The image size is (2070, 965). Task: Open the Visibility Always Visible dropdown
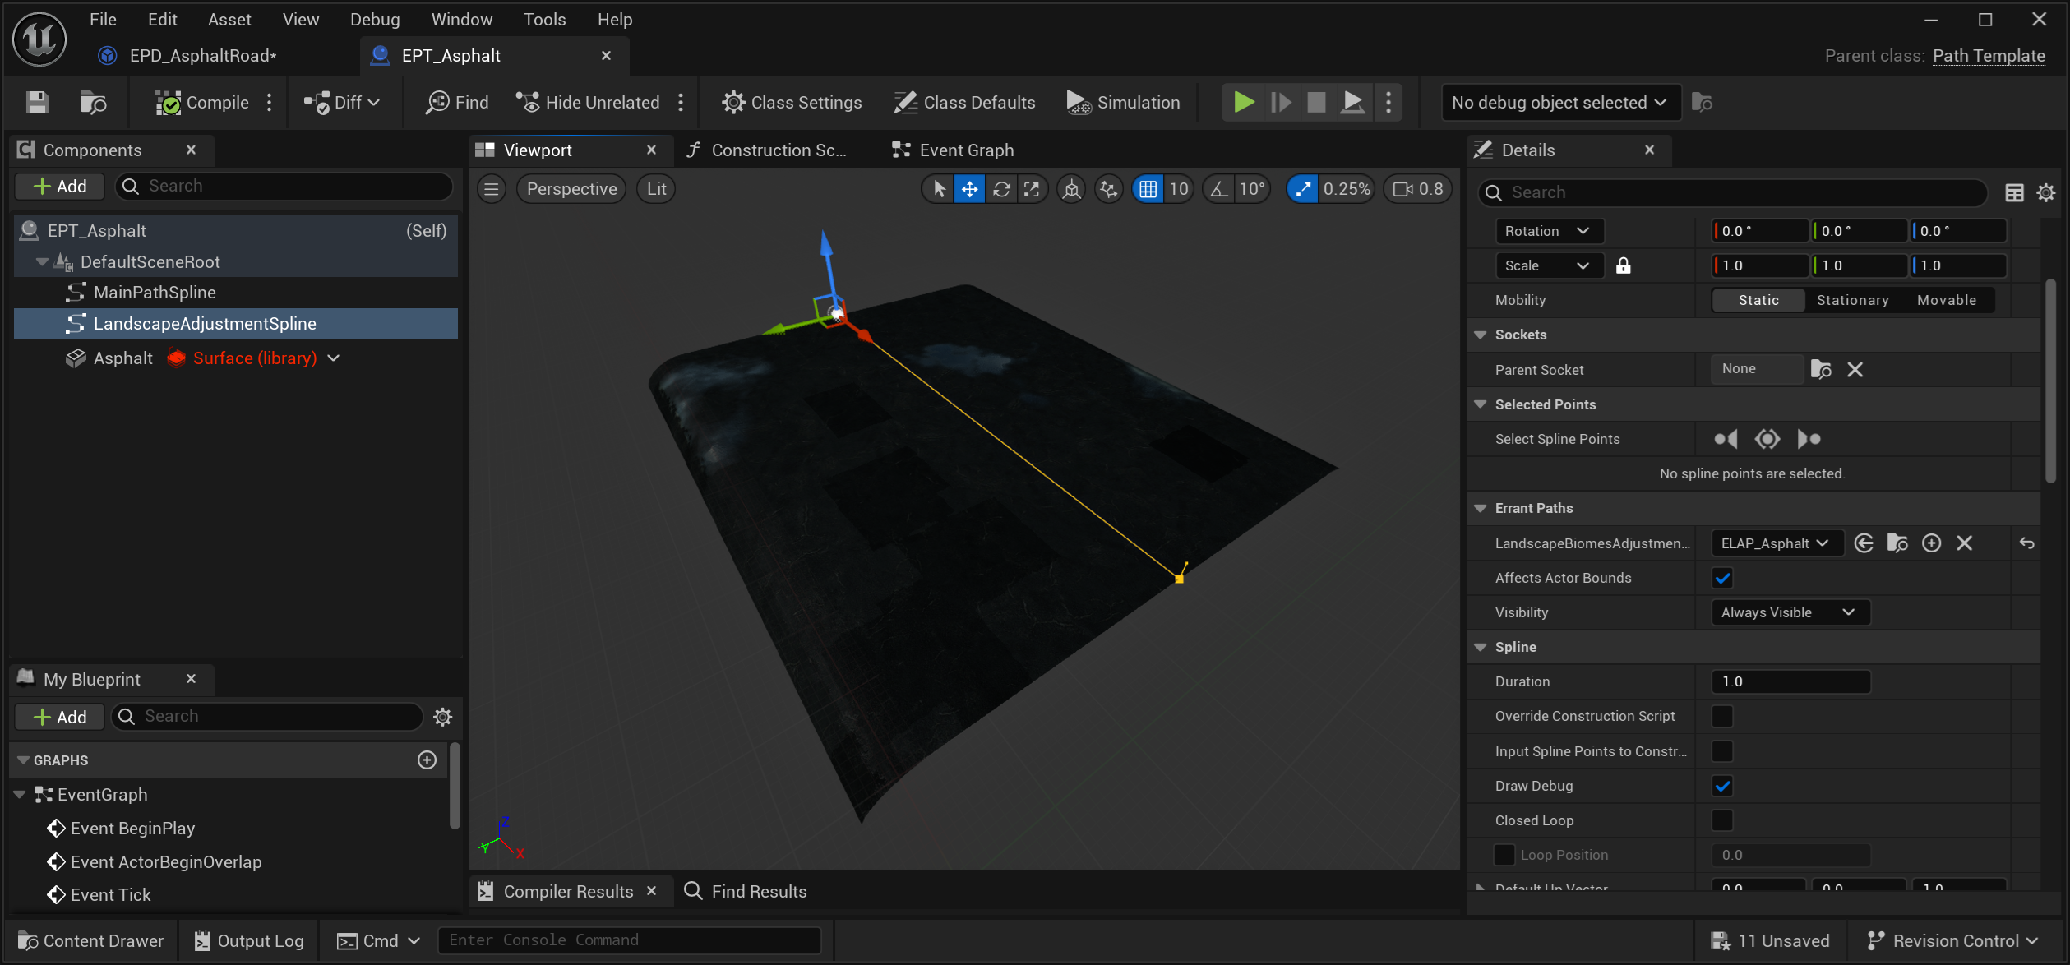click(x=1789, y=612)
